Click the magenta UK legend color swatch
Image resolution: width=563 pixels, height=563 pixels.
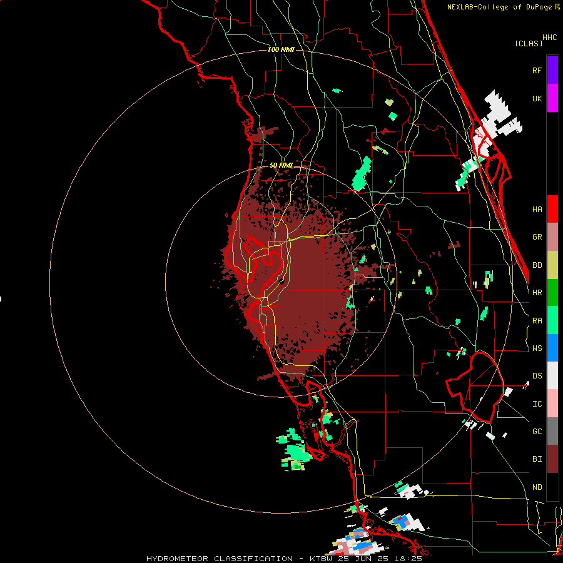(x=552, y=98)
